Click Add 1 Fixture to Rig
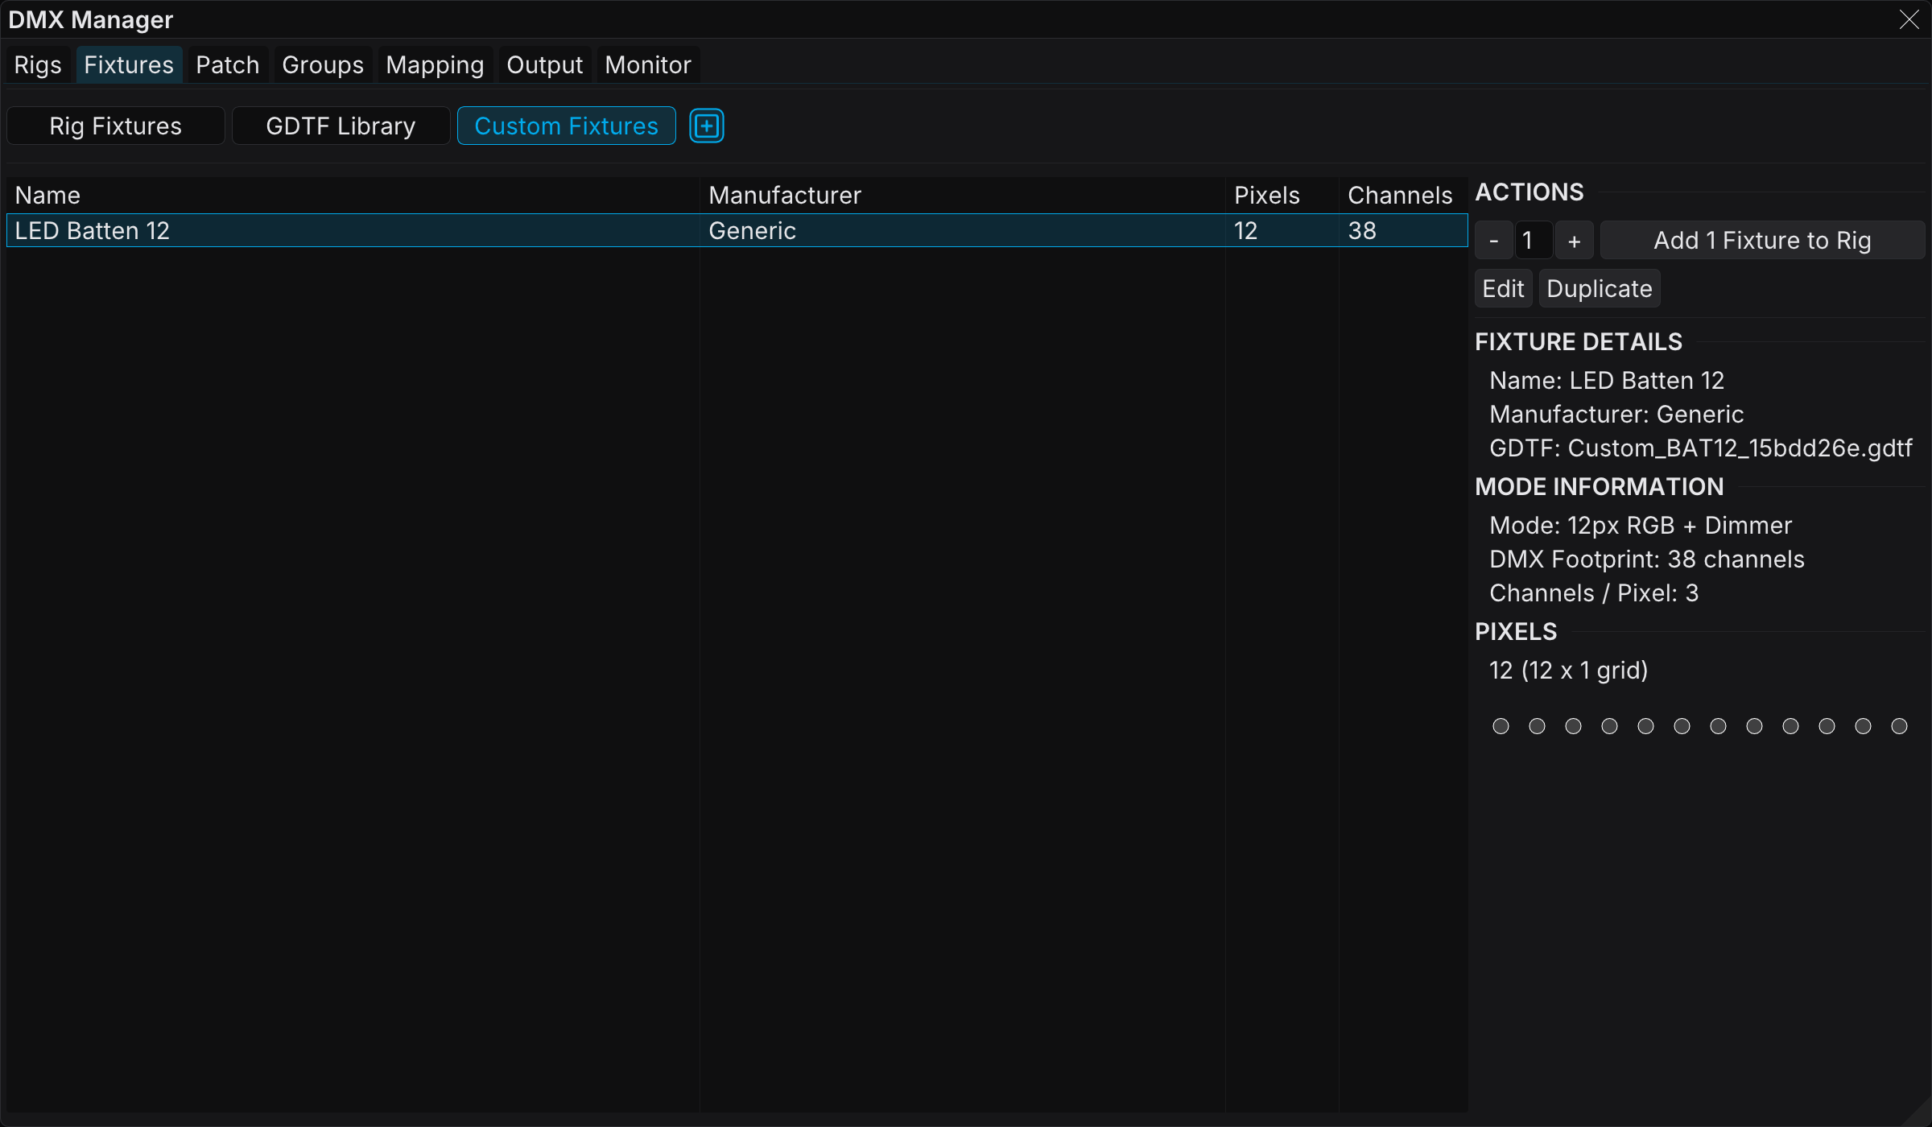The height and width of the screenshot is (1127, 1932). point(1763,241)
